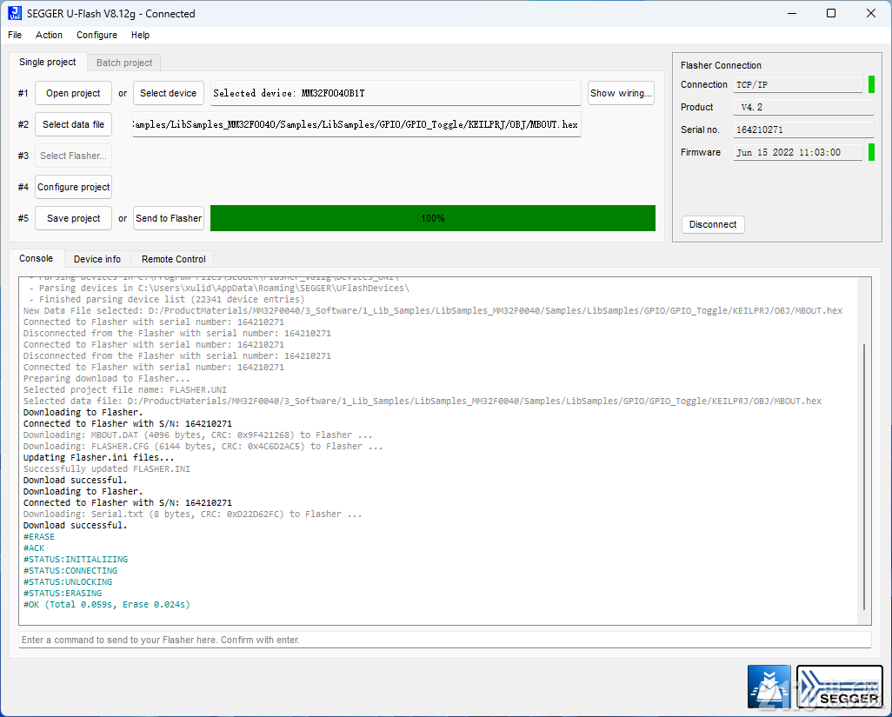This screenshot has height=717, width=892.
Task: Click the green Firmware status indicator
Action: [871, 152]
